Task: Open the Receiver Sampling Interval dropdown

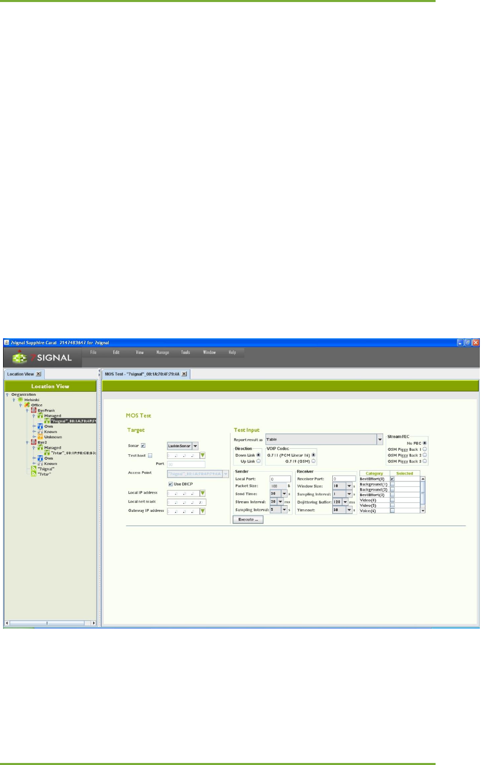Action: tap(349, 494)
